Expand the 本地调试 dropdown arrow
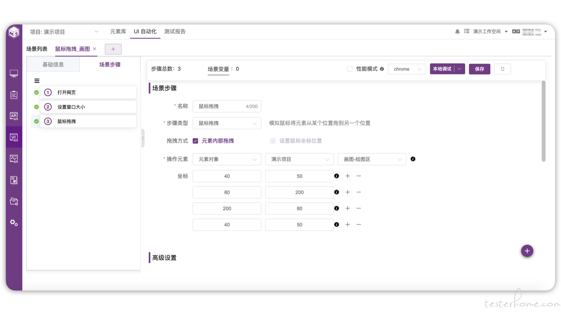Image resolution: width=561 pixels, height=315 pixels. (460, 69)
